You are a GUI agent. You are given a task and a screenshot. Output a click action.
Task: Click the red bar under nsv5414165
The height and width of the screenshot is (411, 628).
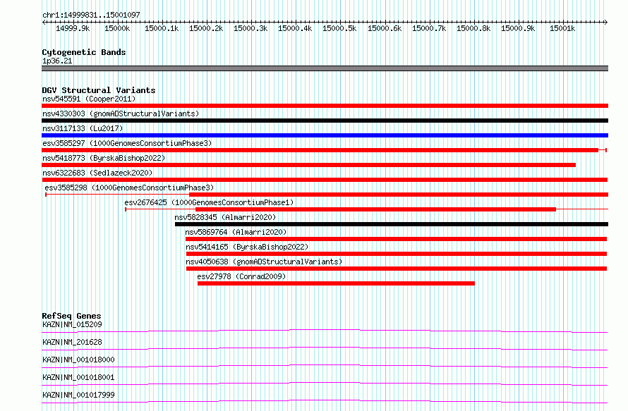coord(397,254)
